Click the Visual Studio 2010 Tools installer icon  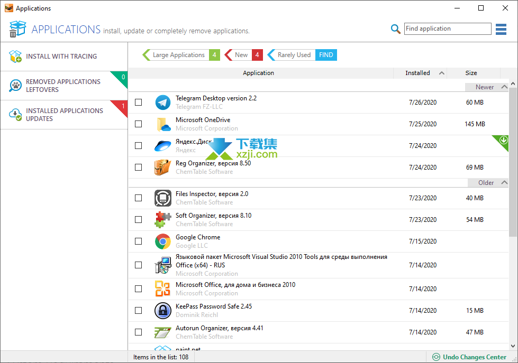163,265
